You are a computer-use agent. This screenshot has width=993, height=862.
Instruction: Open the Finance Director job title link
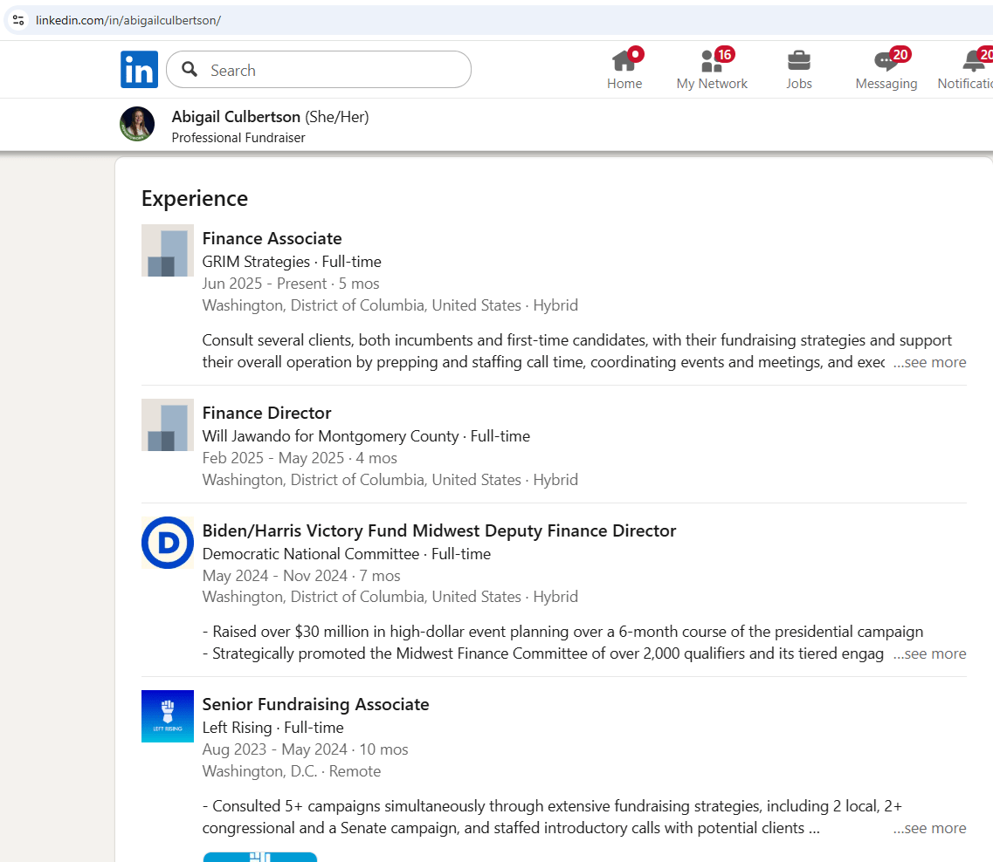(266, 413)
